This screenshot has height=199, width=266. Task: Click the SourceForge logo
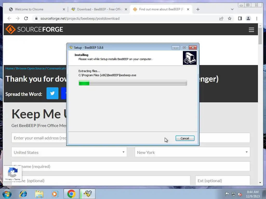click(x=34, y=29)
